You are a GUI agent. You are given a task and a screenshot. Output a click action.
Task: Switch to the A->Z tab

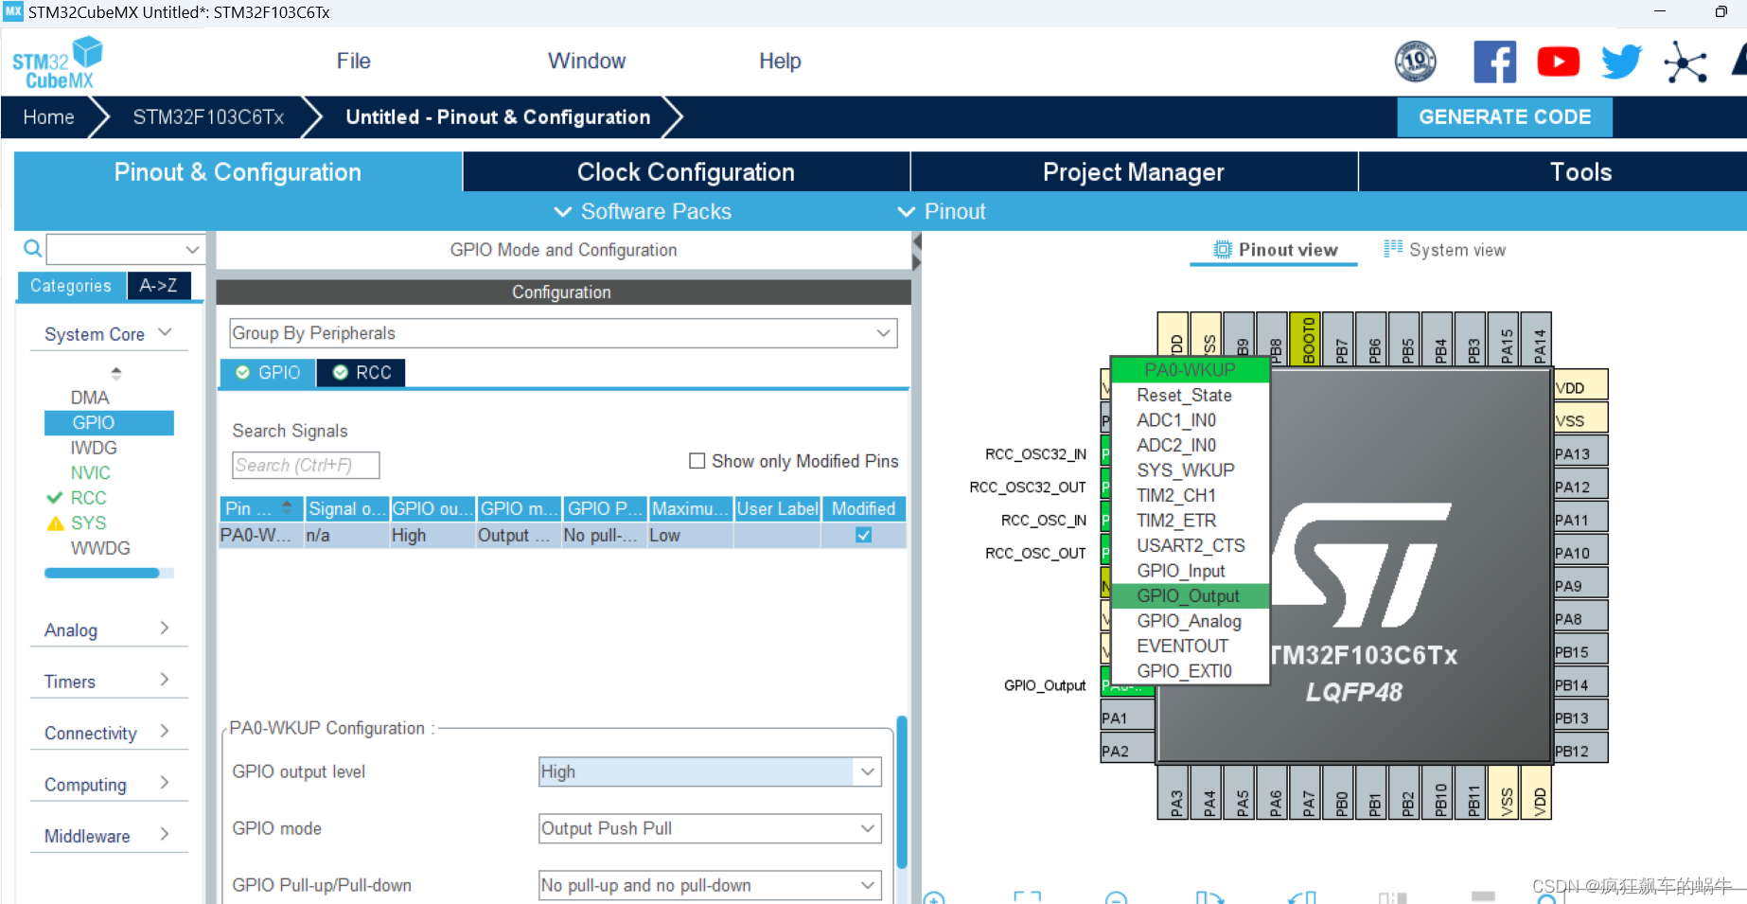click(158, 285)
